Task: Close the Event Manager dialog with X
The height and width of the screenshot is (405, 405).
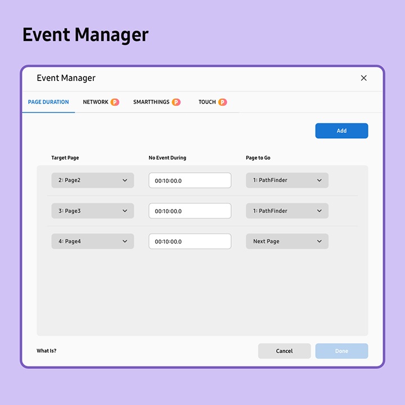Action: tap(363, 78)
